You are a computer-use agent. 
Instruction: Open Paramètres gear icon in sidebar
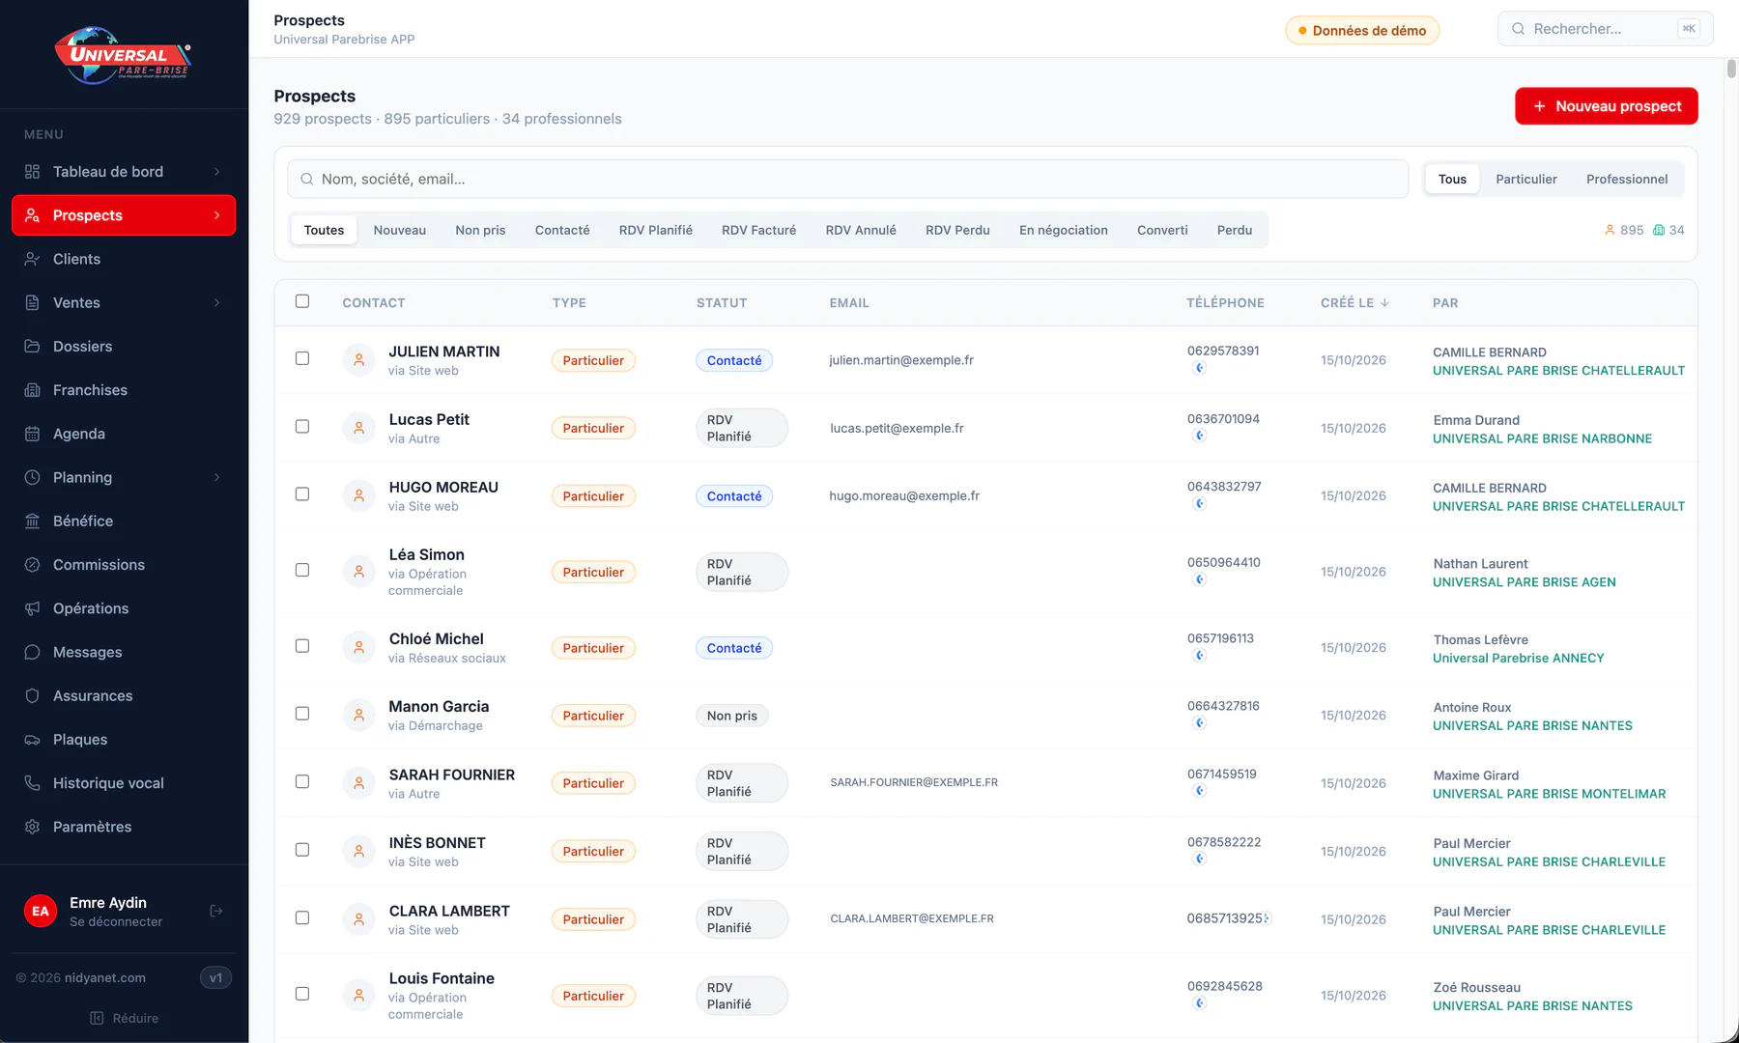pos(32,827)
